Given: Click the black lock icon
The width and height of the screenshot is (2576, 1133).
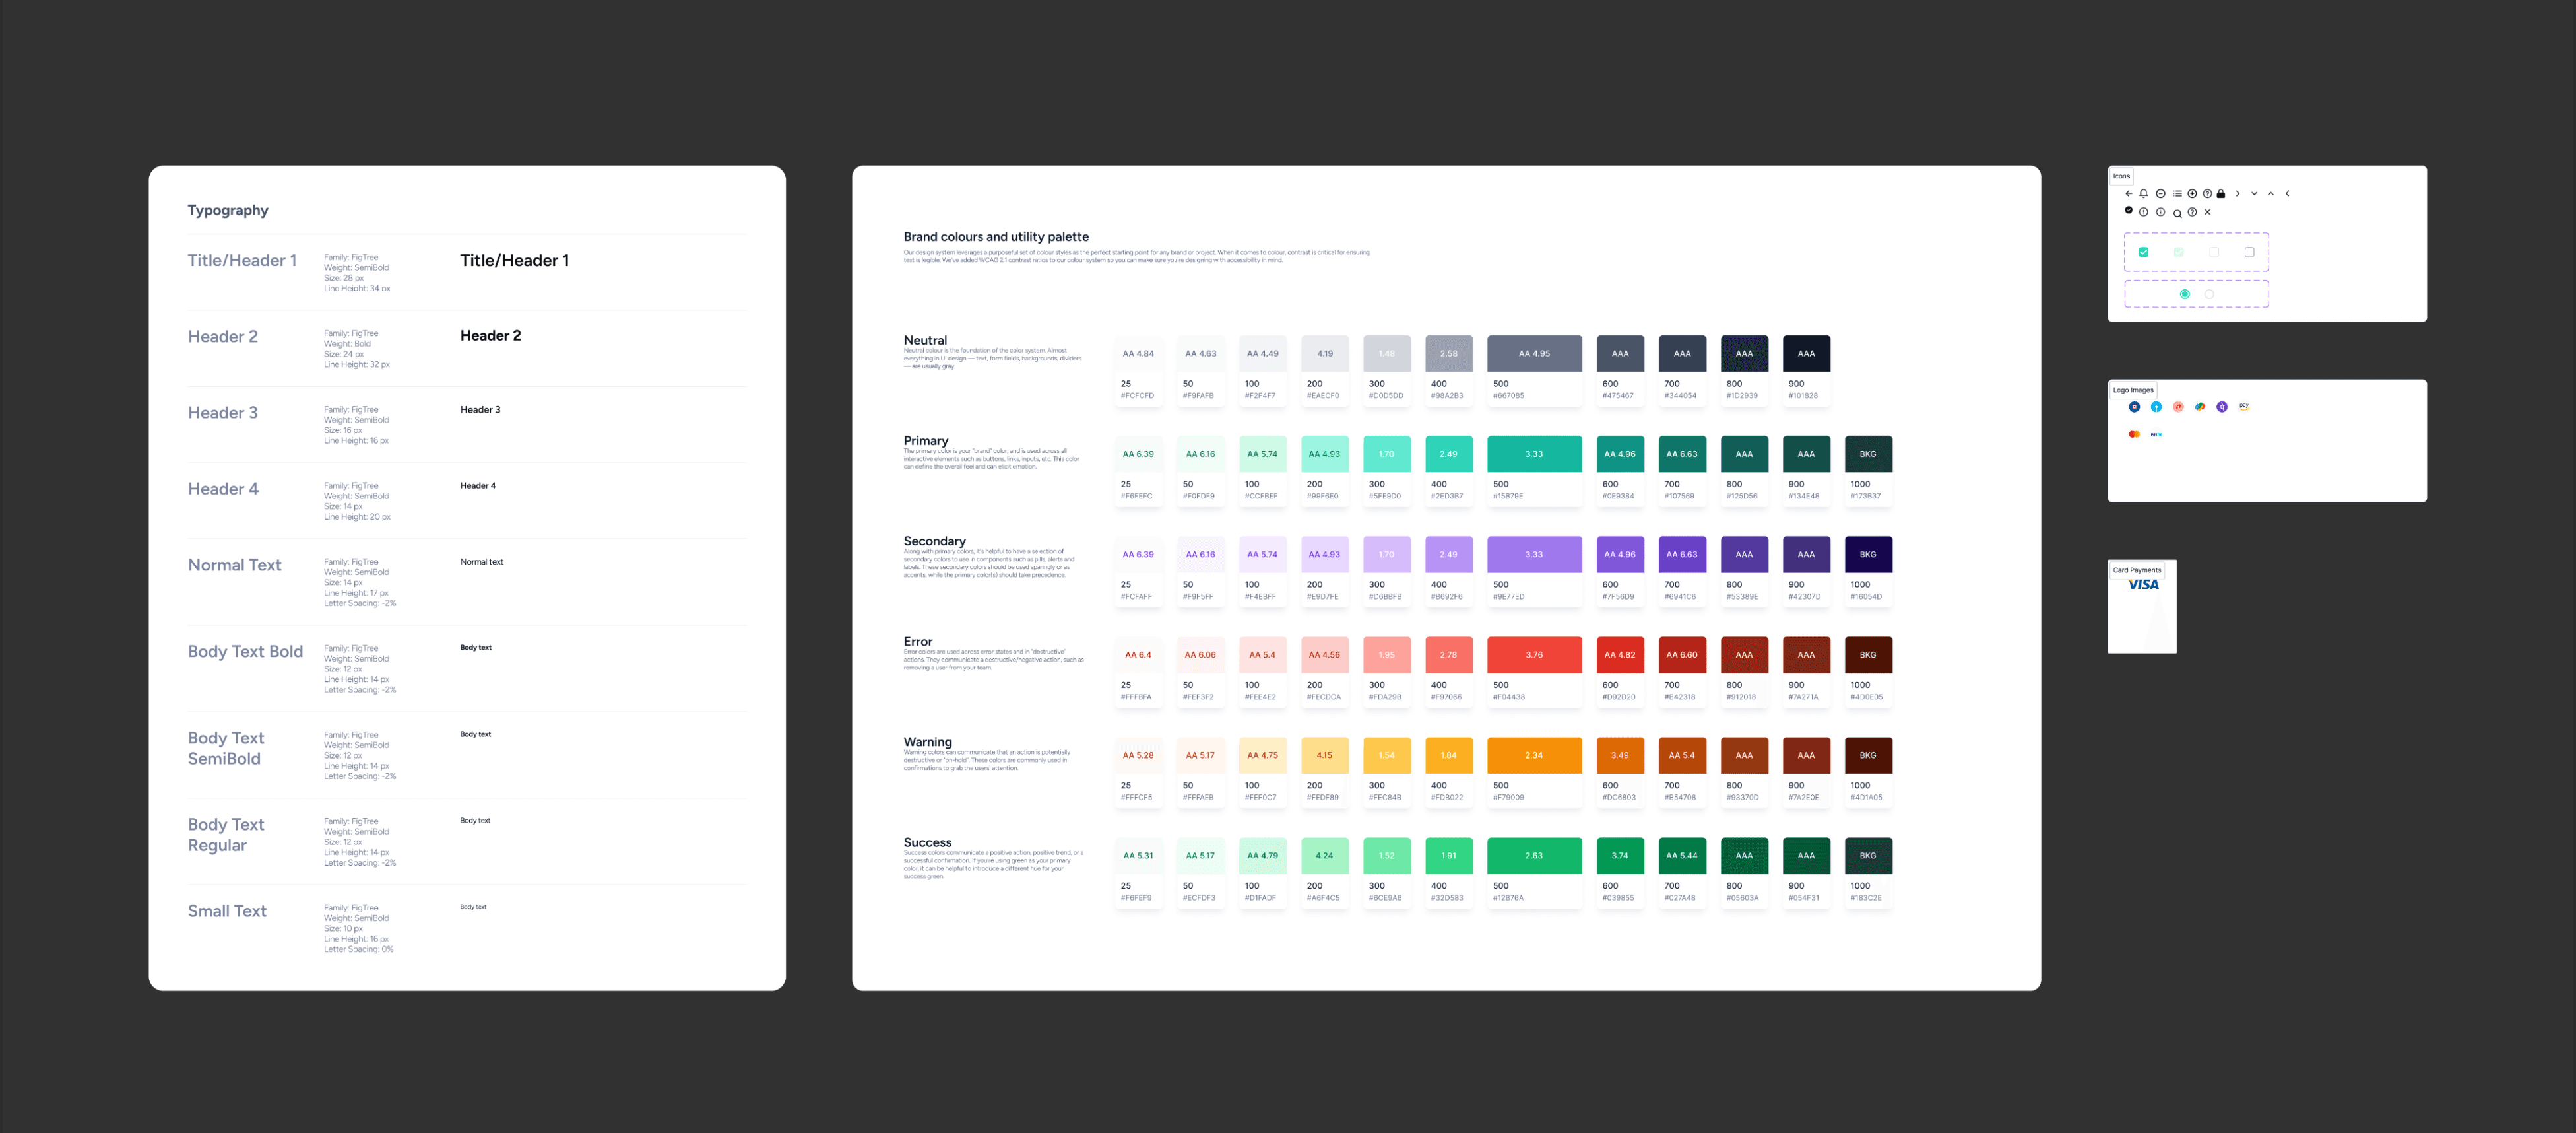Looking at the screenshot, I should click(x=2221, y=194).
